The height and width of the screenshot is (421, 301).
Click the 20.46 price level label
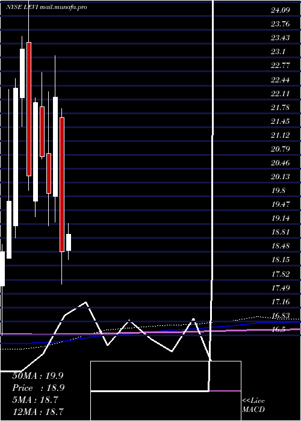(x=281, y=163)
